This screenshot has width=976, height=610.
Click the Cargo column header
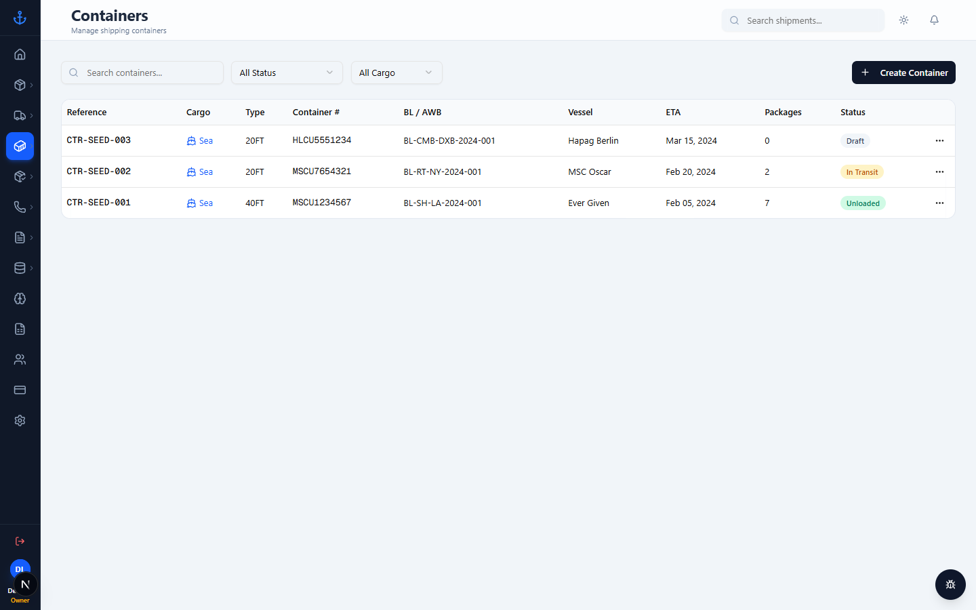tap(198, 113)
